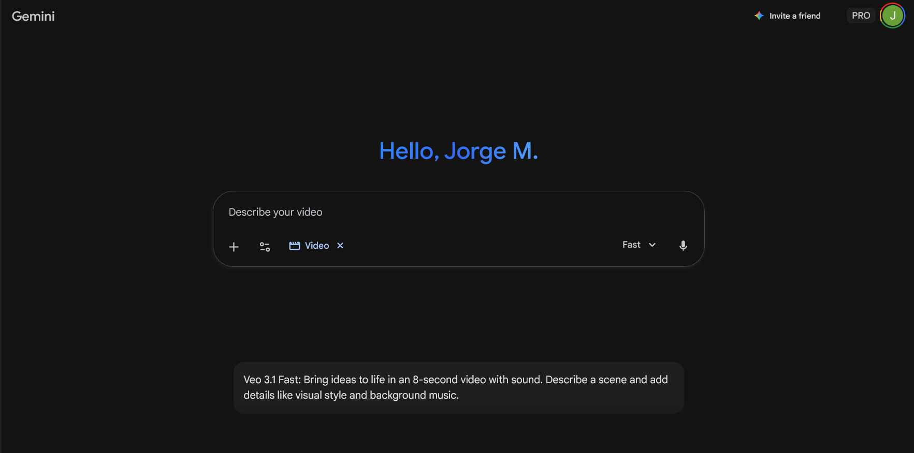
Task: Click the Gemini logo
Action: pos(33,16)
